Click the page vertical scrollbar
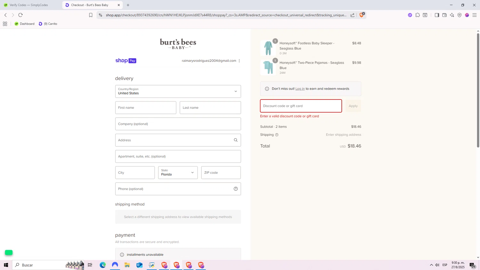 pyautogui.click(x=478, y=90)
